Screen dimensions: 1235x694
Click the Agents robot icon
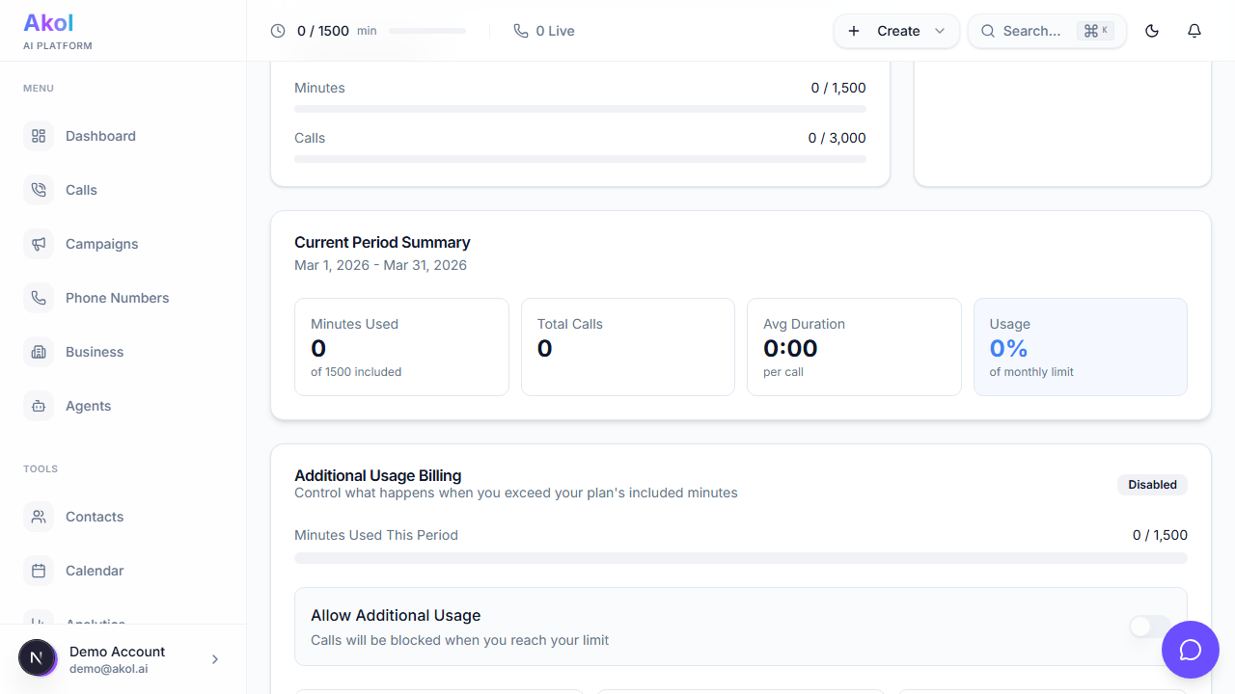pos(39,406)
